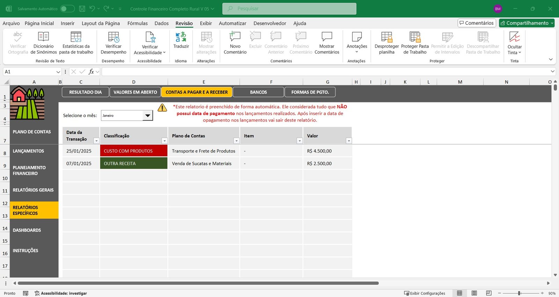Open the month selection dropdown

point(148,116)
